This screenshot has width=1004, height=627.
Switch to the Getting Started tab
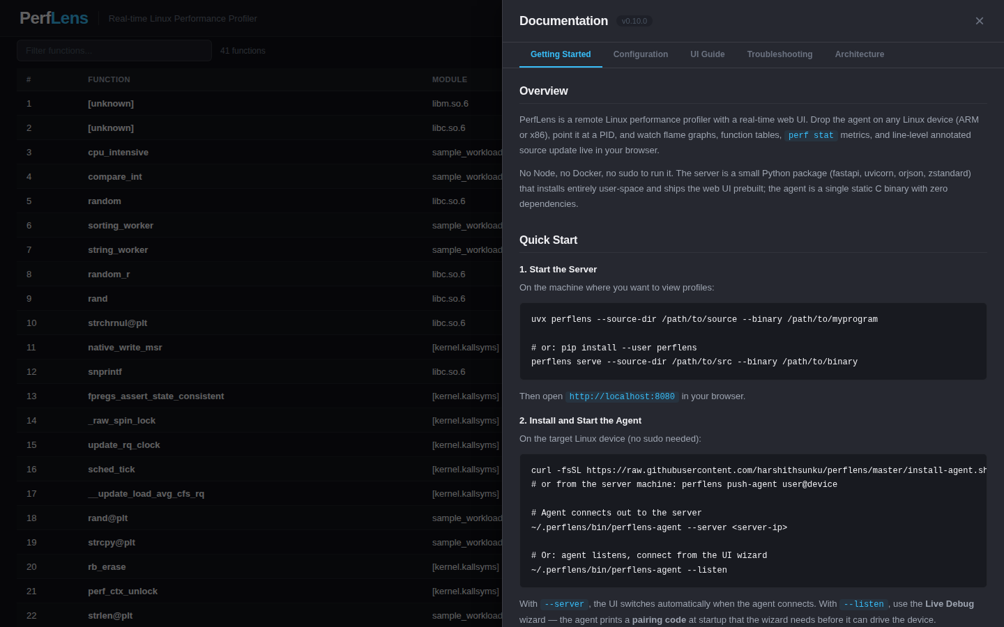pyautogui.click(x=561, y=54)
